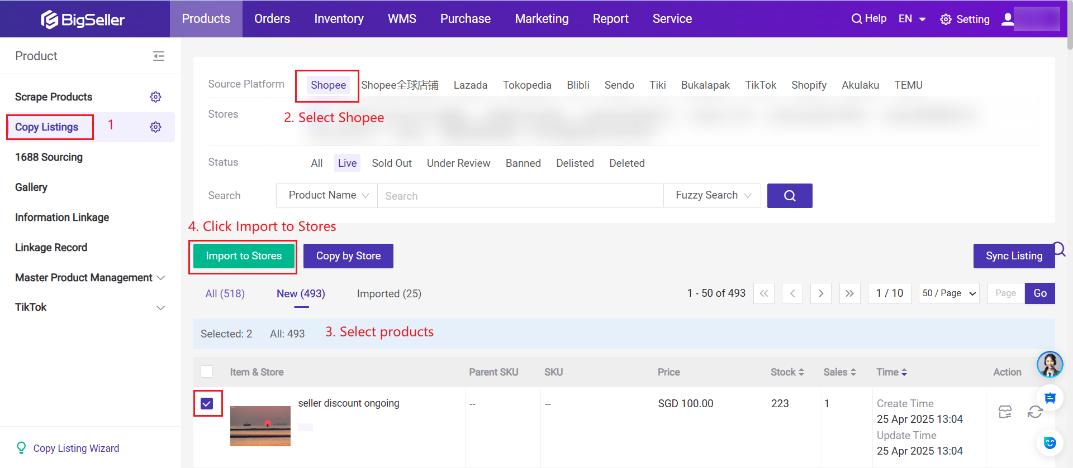Viewport: 1073px width, 468px height.
Task: Filter status by Banned
Action: (523, 163)
